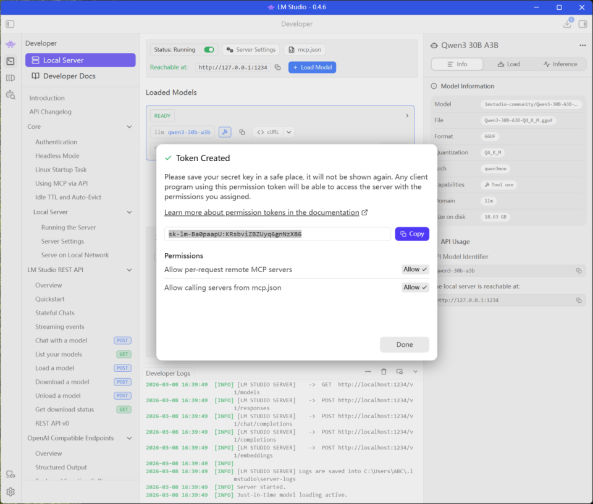Expand the READY loaded model card chevron
Screen dimensions: 593x504
click(x=407, y=115)
